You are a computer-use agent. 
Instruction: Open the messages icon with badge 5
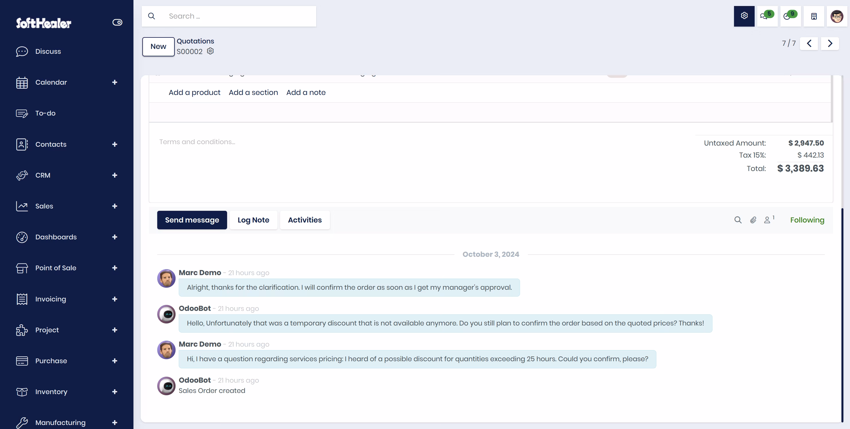tap(767, 16)
